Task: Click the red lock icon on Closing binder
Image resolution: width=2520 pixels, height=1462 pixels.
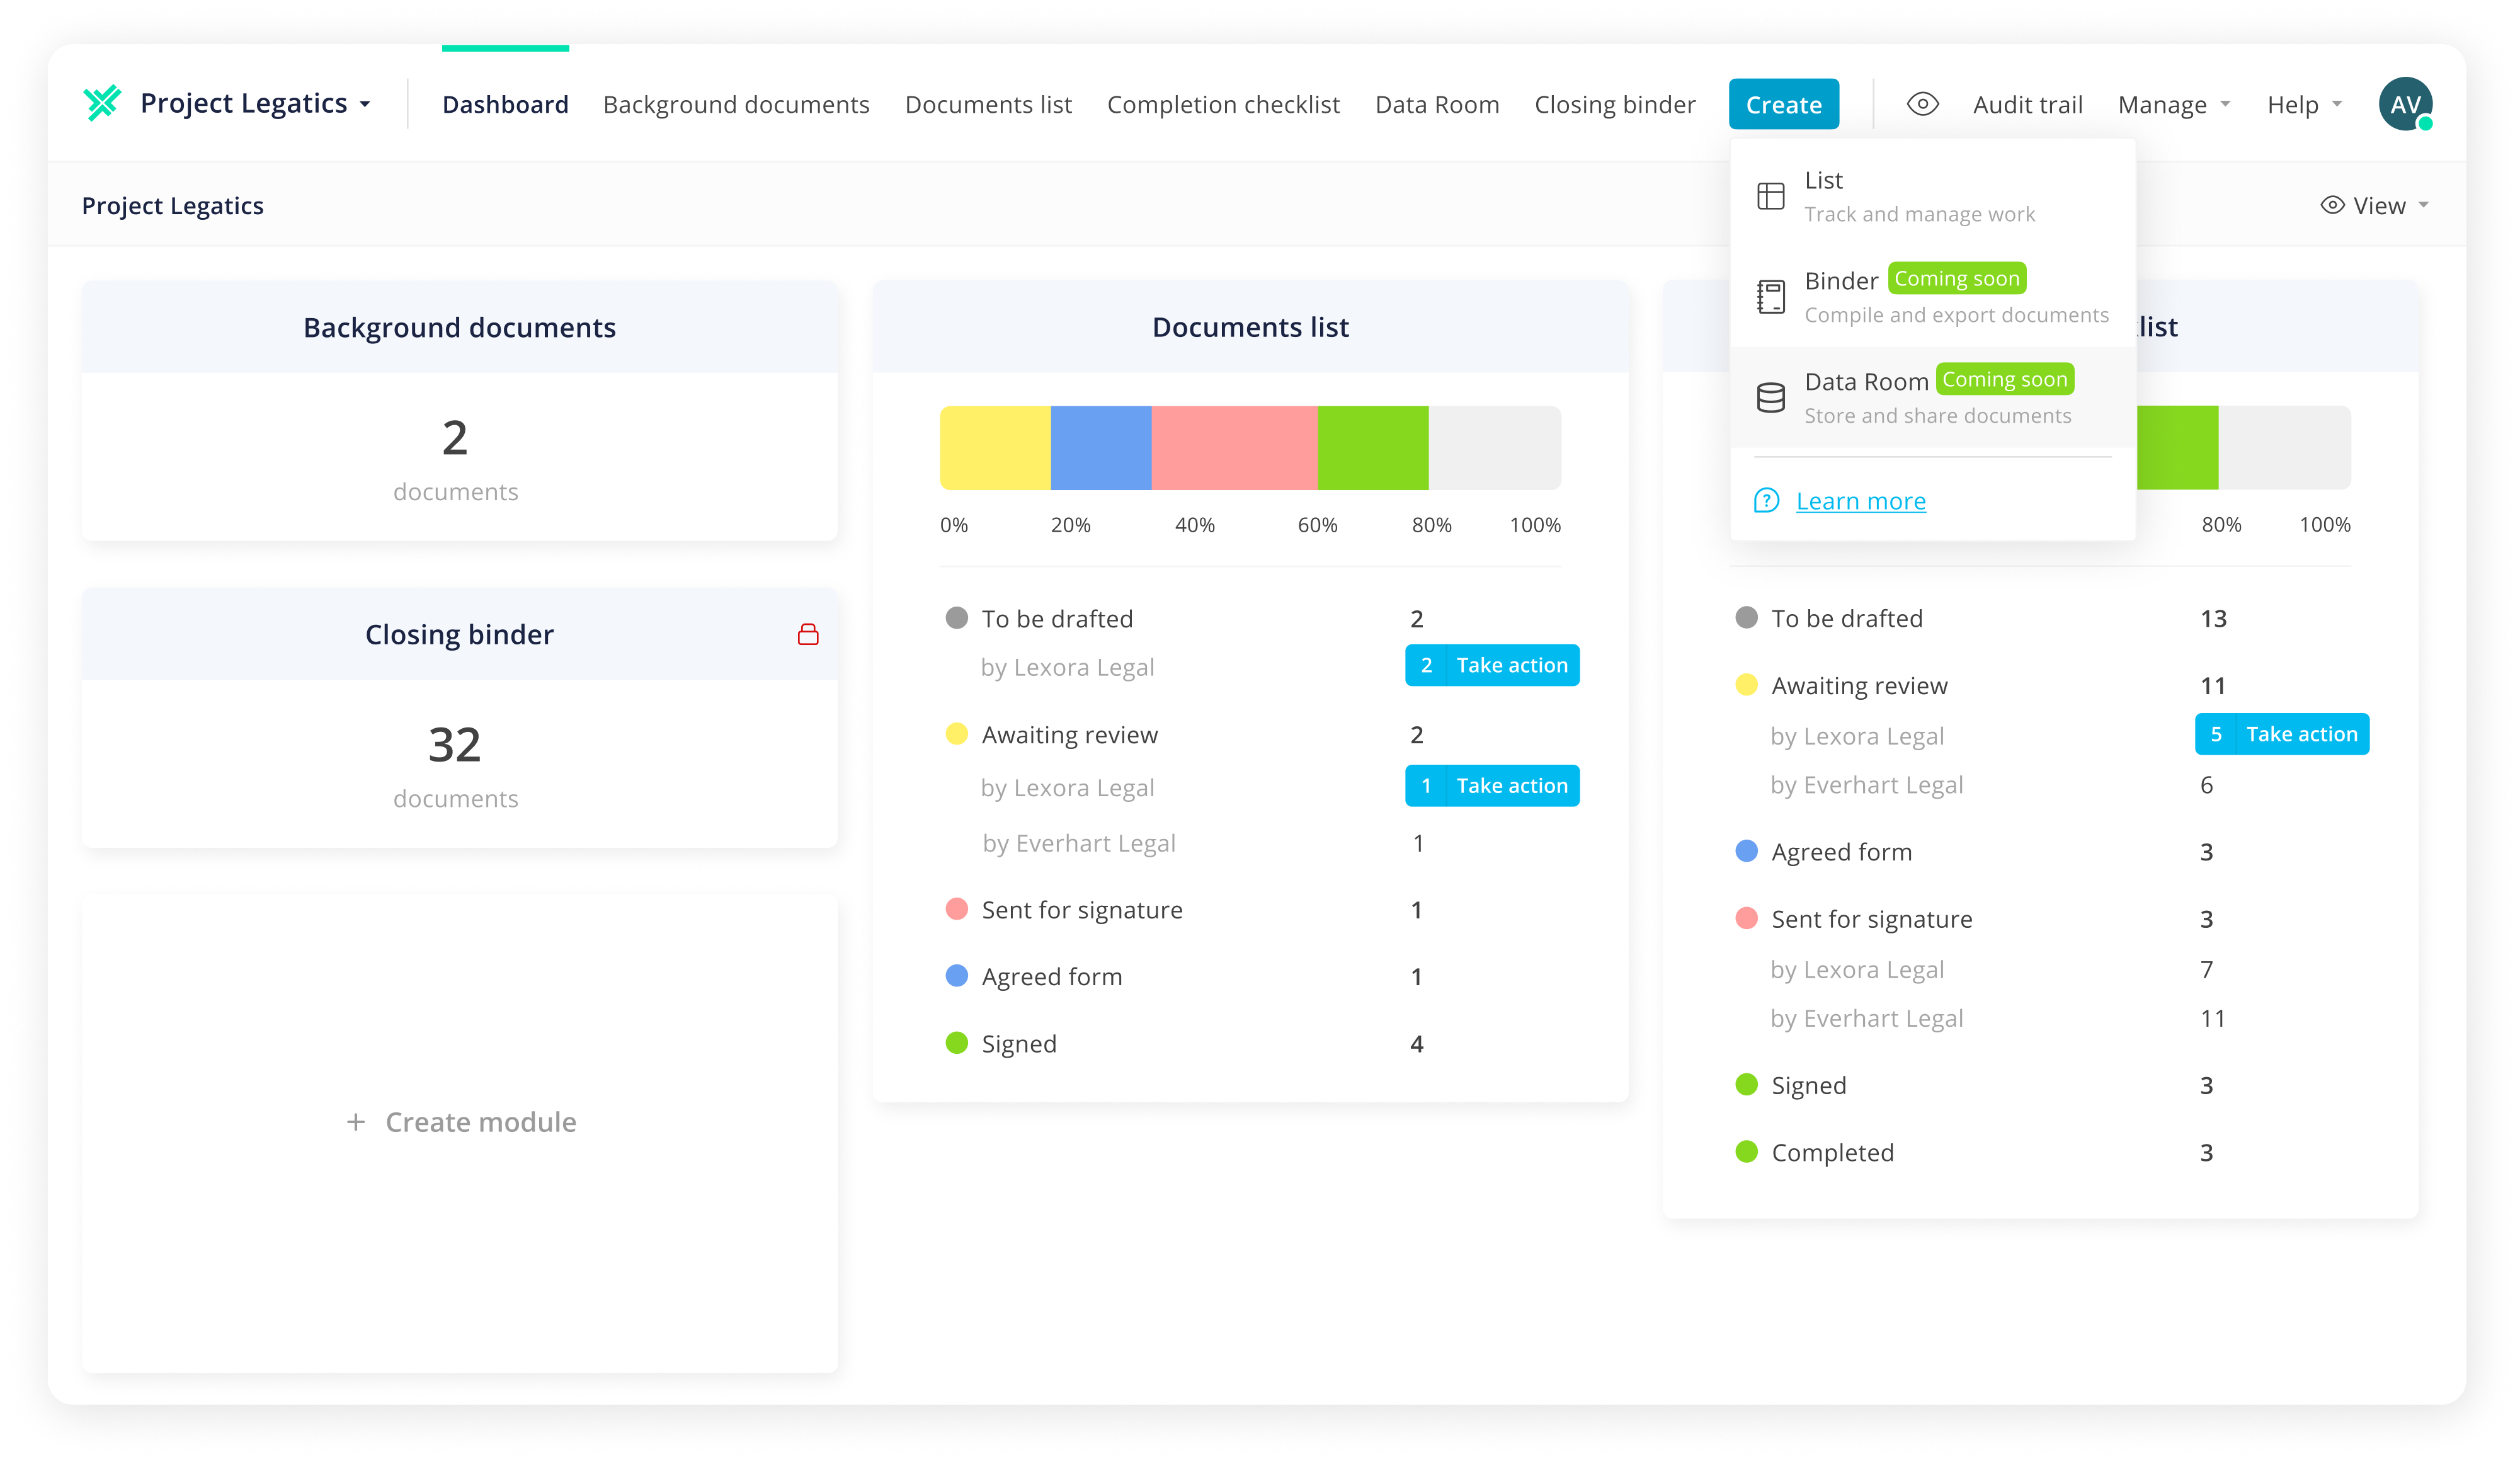Action: coord(808,634)
